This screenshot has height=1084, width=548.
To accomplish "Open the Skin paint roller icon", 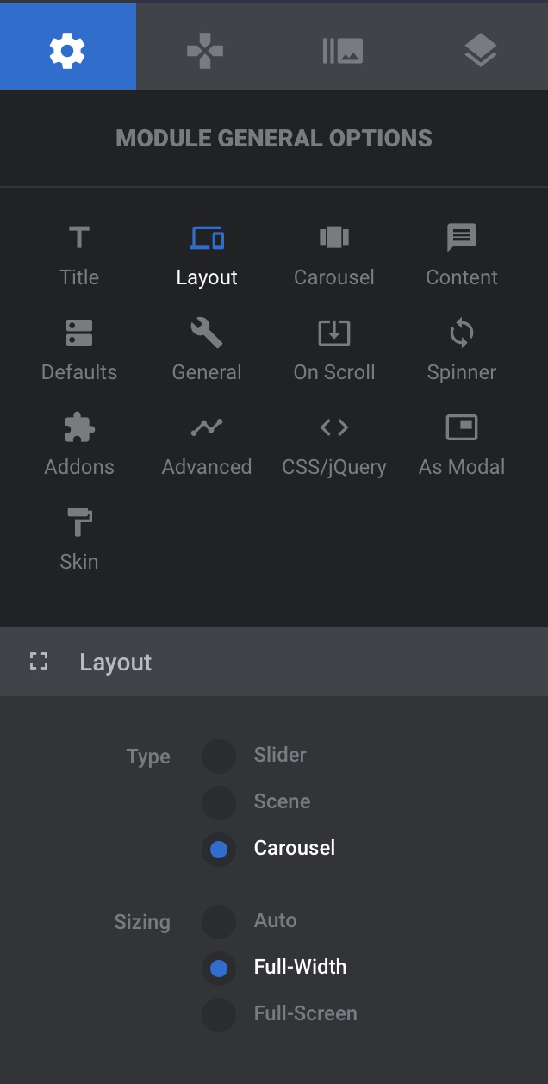I will click(79, 522).
